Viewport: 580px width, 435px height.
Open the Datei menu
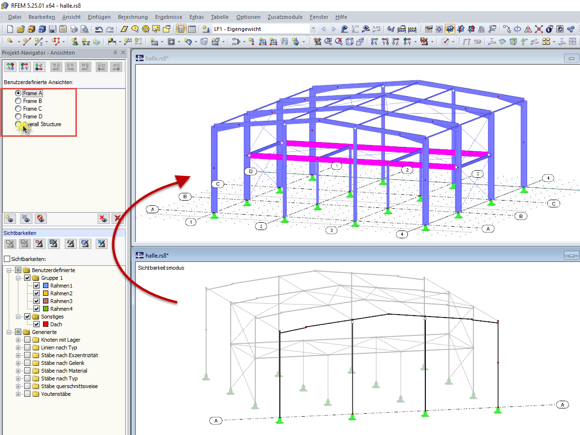pyautogui.click(x=14, y=17)
